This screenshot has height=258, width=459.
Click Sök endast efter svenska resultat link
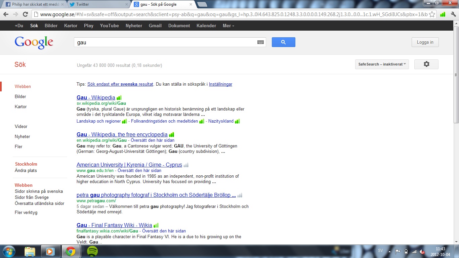(120, 84)
